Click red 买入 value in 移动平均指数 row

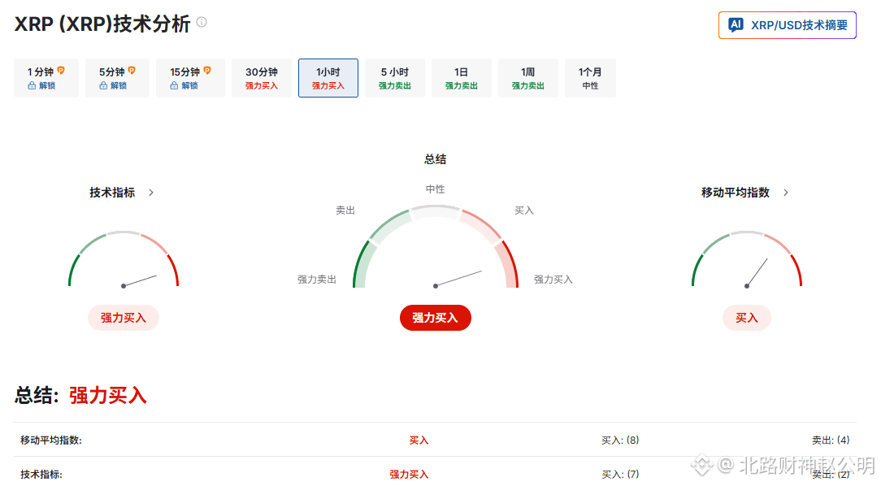[x=419, y=440]
